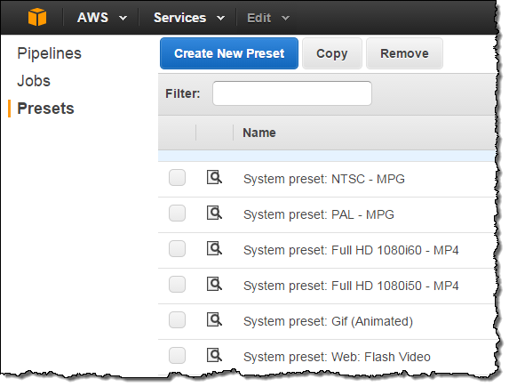Tick the Gif (Animated) preset checkbox
Screen dimensions: 509x387
[178, 320]
